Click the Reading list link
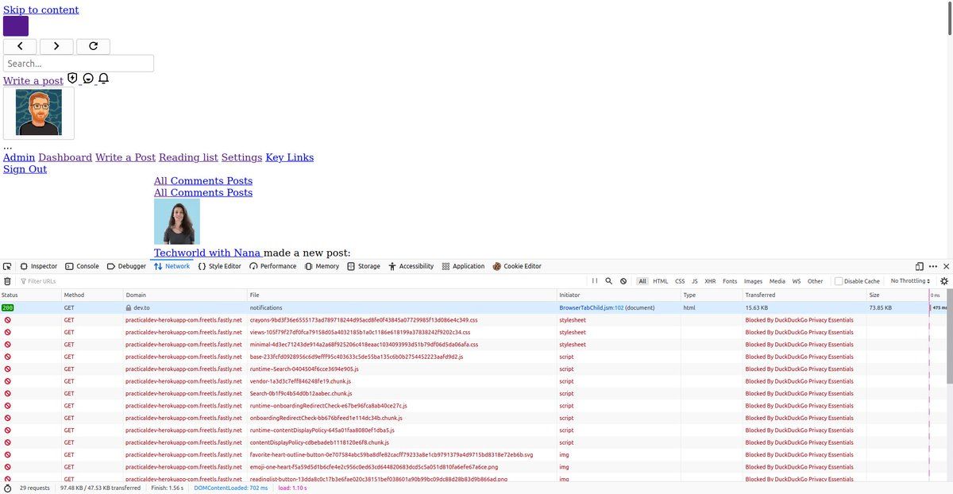953x494 pixels. pos(188,157)
